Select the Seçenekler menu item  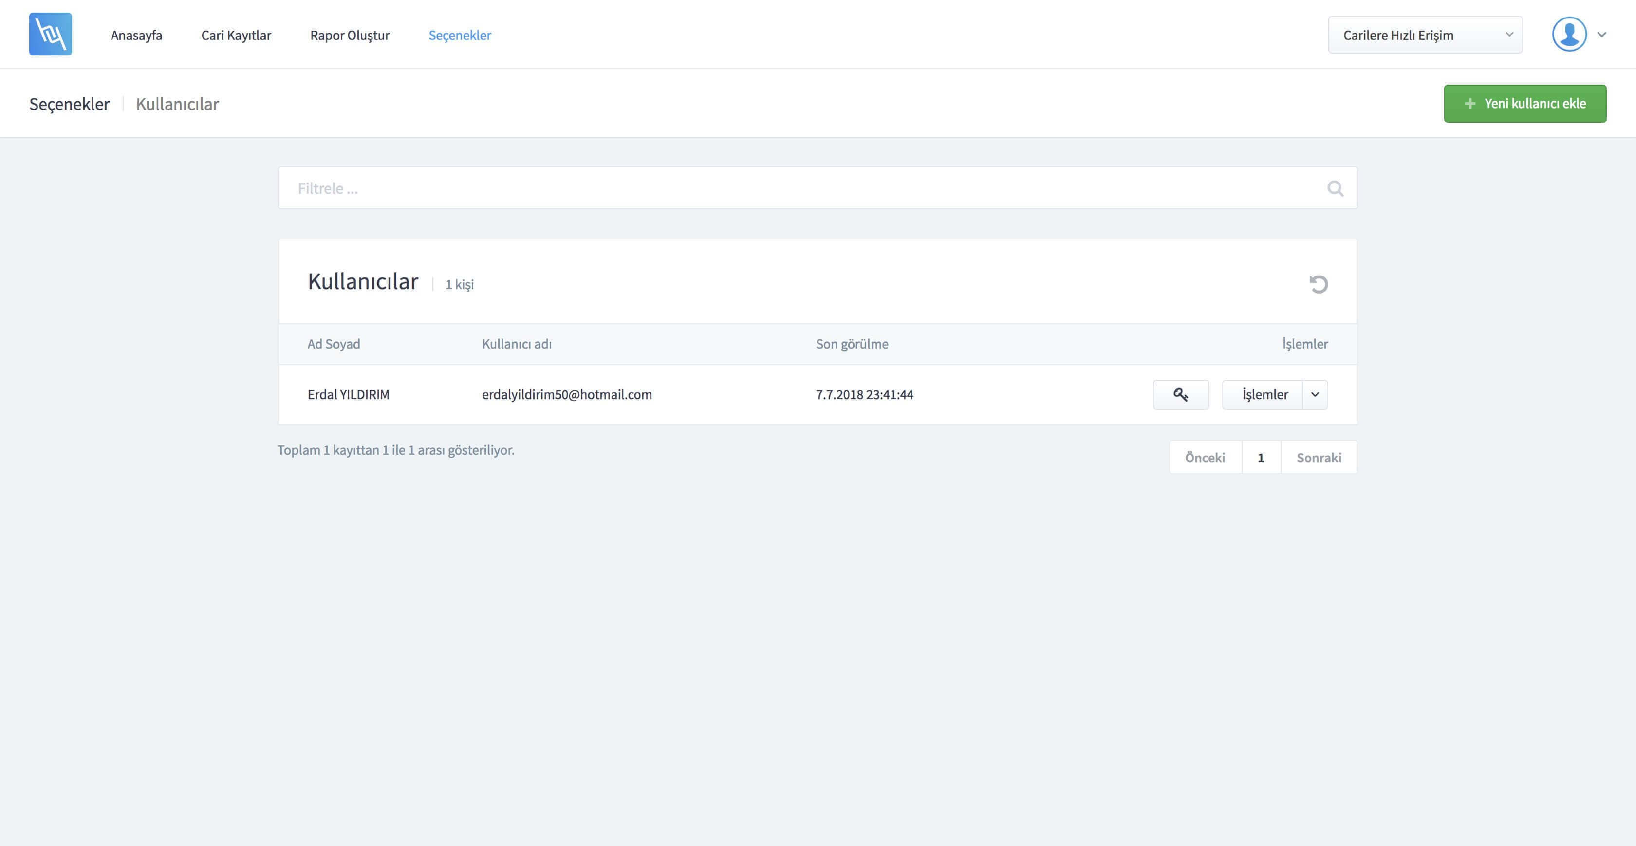[x=459, y=35]
